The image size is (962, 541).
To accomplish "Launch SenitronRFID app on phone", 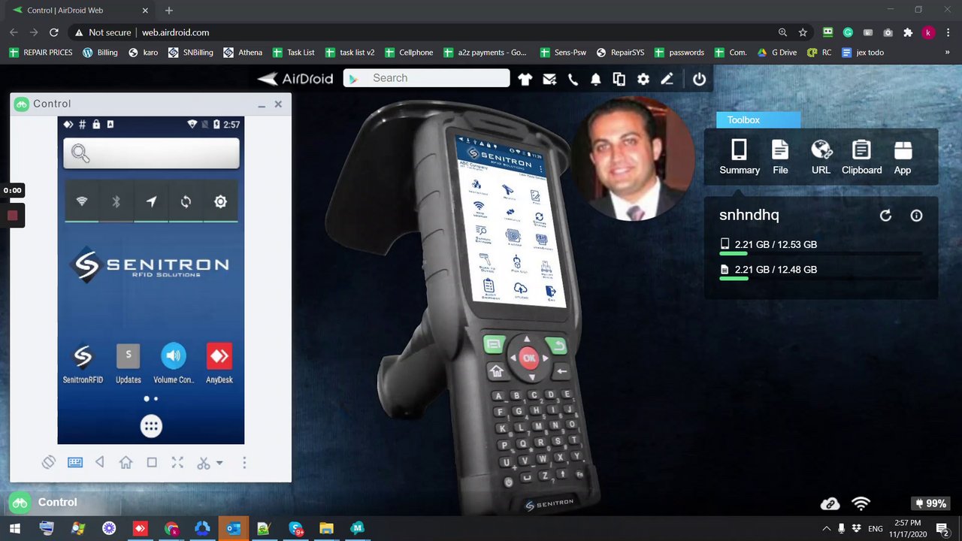I will tap(83, 363).
